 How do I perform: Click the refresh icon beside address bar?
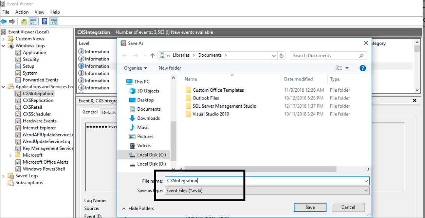click(x=282, y=56)
